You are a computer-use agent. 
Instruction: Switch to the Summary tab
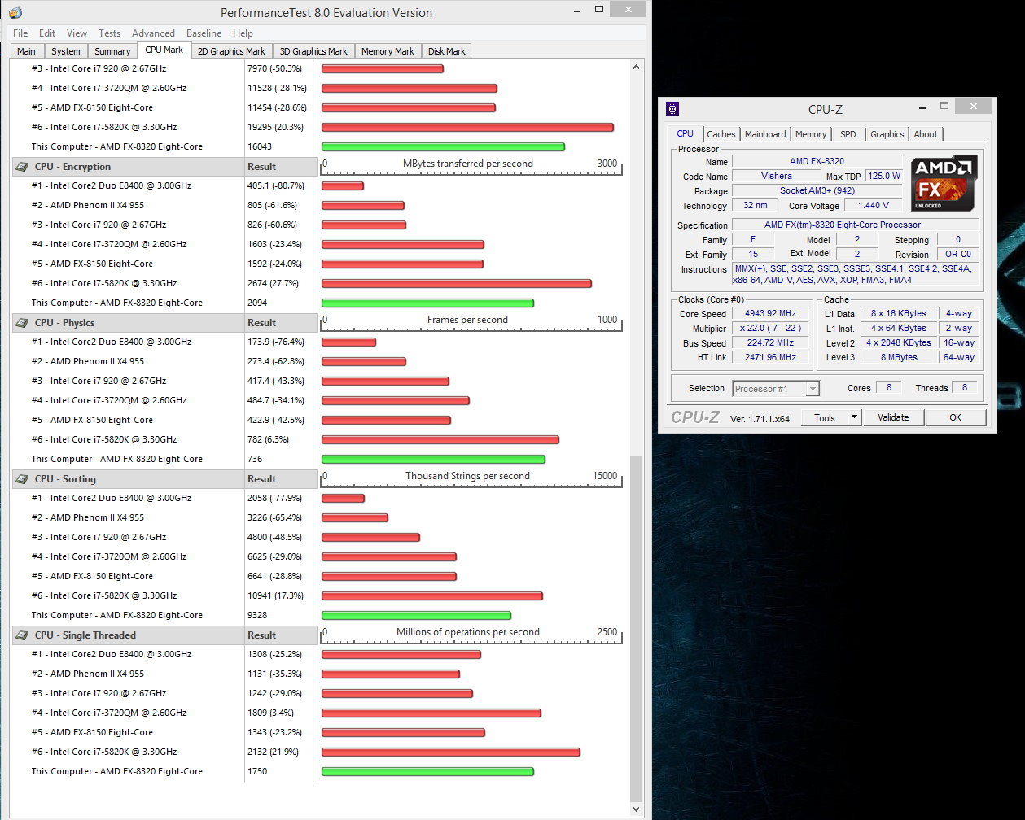(x=112, y=51)
